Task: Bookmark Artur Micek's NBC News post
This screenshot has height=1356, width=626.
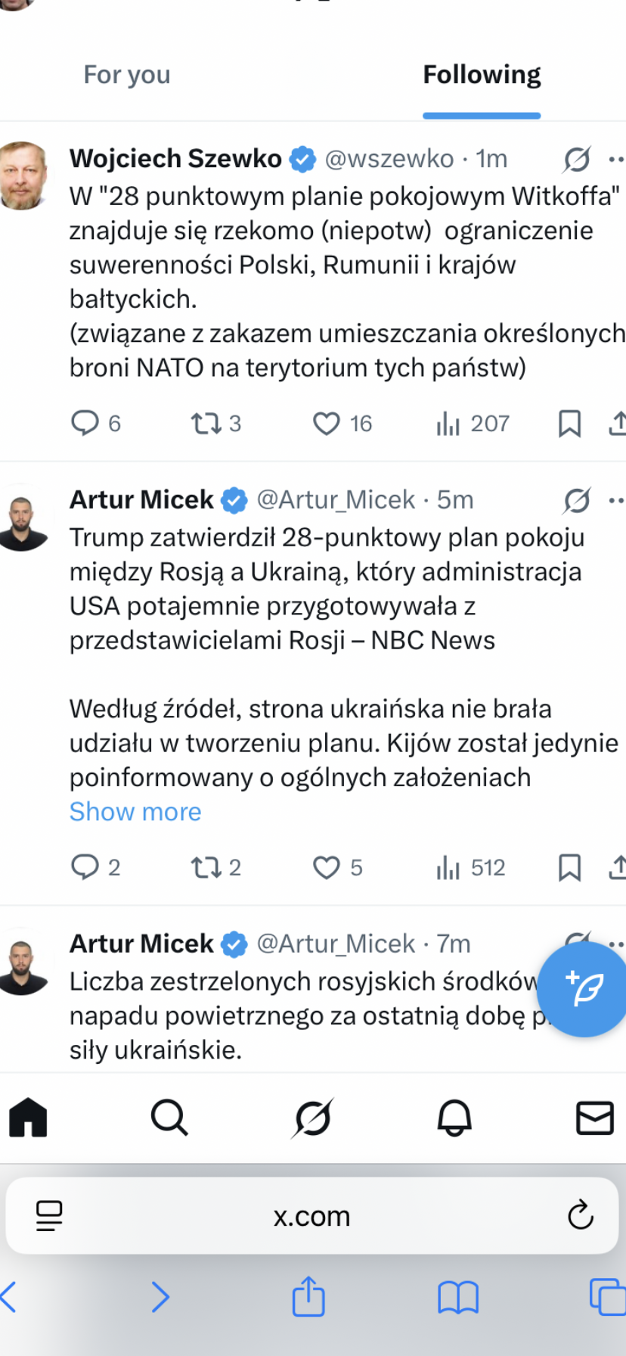Action: tap(569, 867)
